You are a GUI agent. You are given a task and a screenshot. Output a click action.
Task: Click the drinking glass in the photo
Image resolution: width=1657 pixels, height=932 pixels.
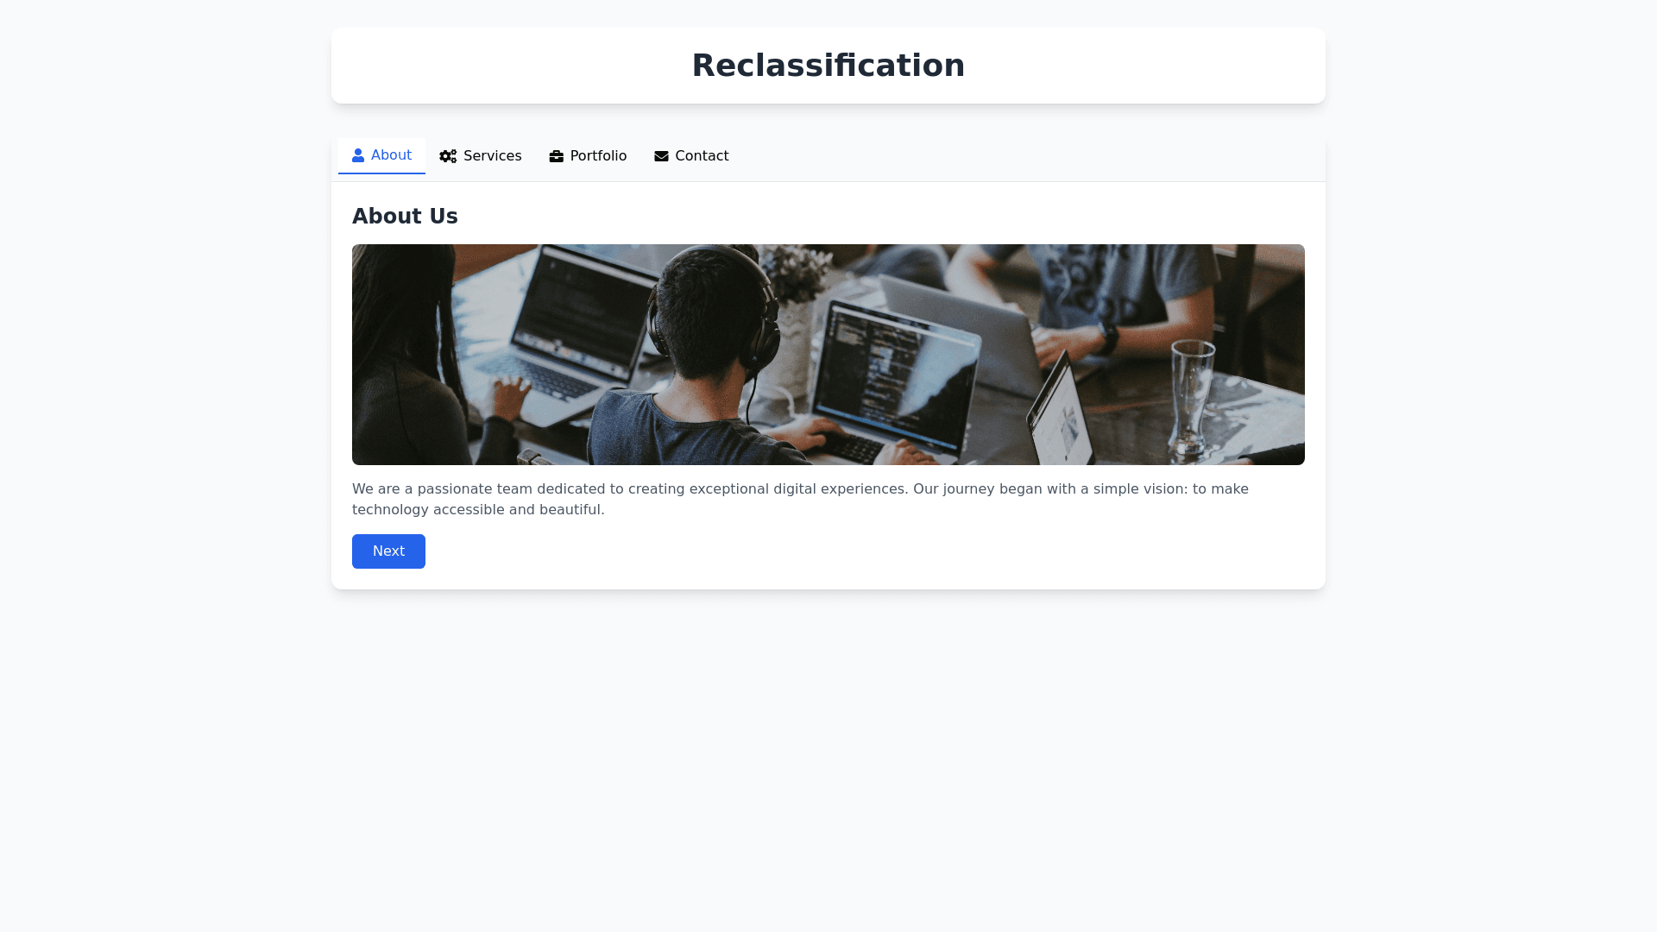(x=1193, y=397)
